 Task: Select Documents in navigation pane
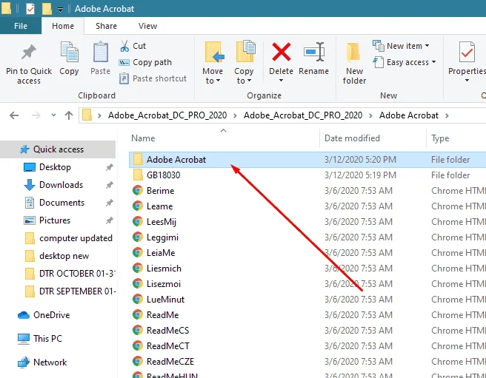61,203
